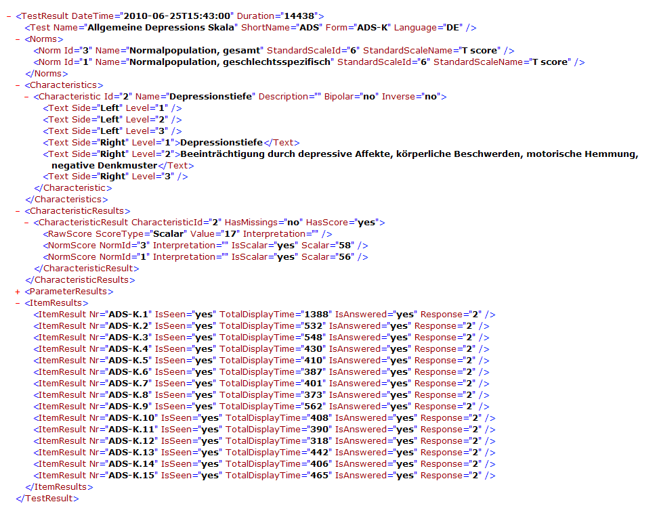Collapse the Characteristics element
The width and height of the screenshot is (657, 527).
pyautogui.click(x=18, y=85)
